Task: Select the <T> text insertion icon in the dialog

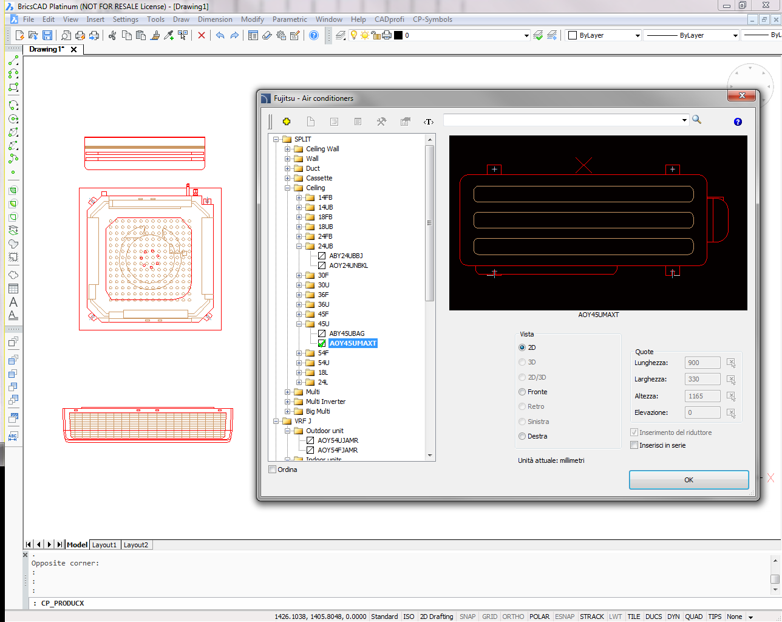Action: click(429, 121)
